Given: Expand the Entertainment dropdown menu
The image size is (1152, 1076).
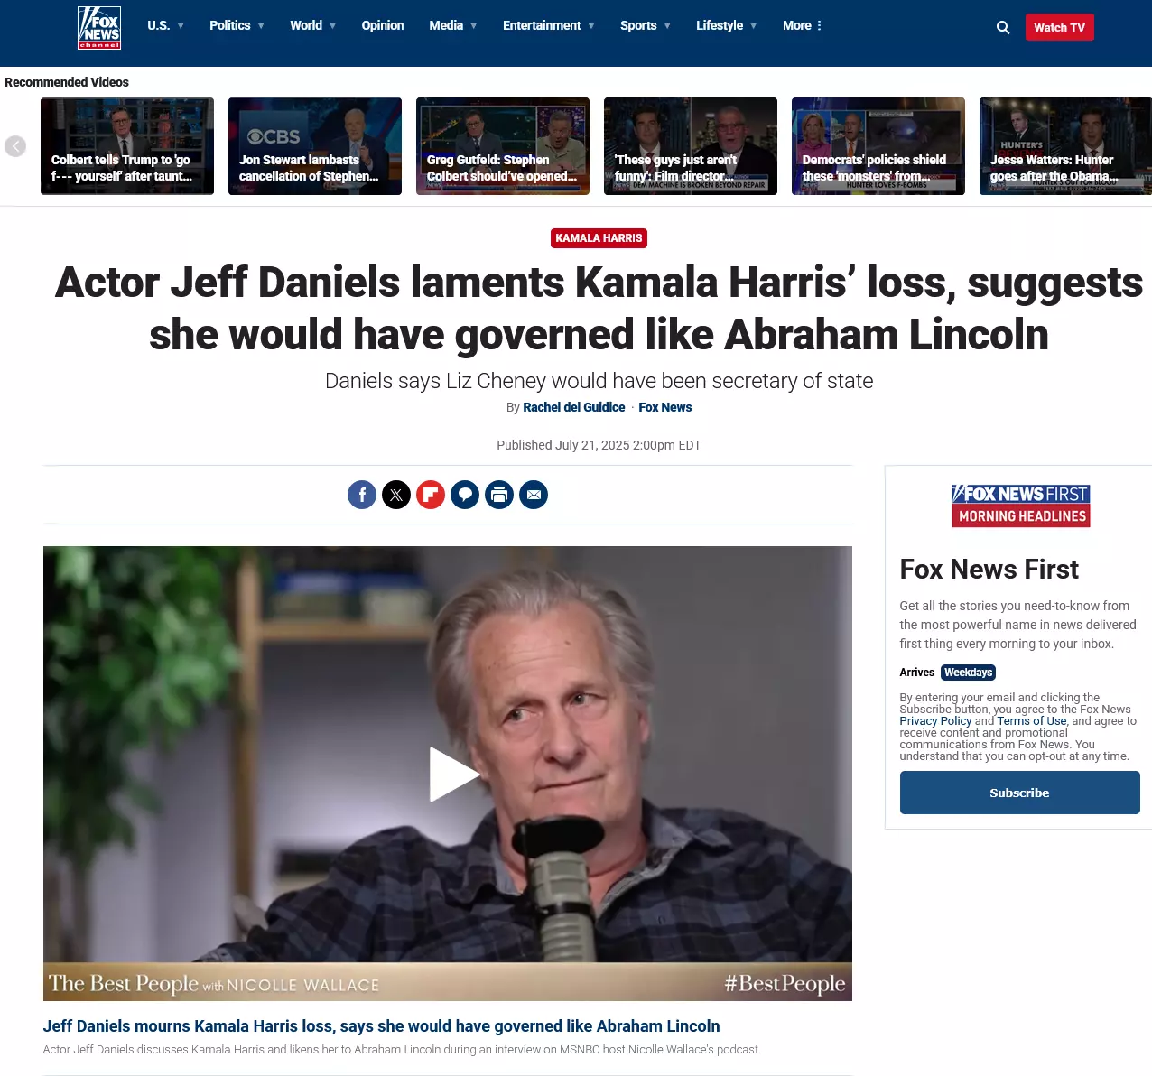Looking at the screenshot, I should coord(549,25).
